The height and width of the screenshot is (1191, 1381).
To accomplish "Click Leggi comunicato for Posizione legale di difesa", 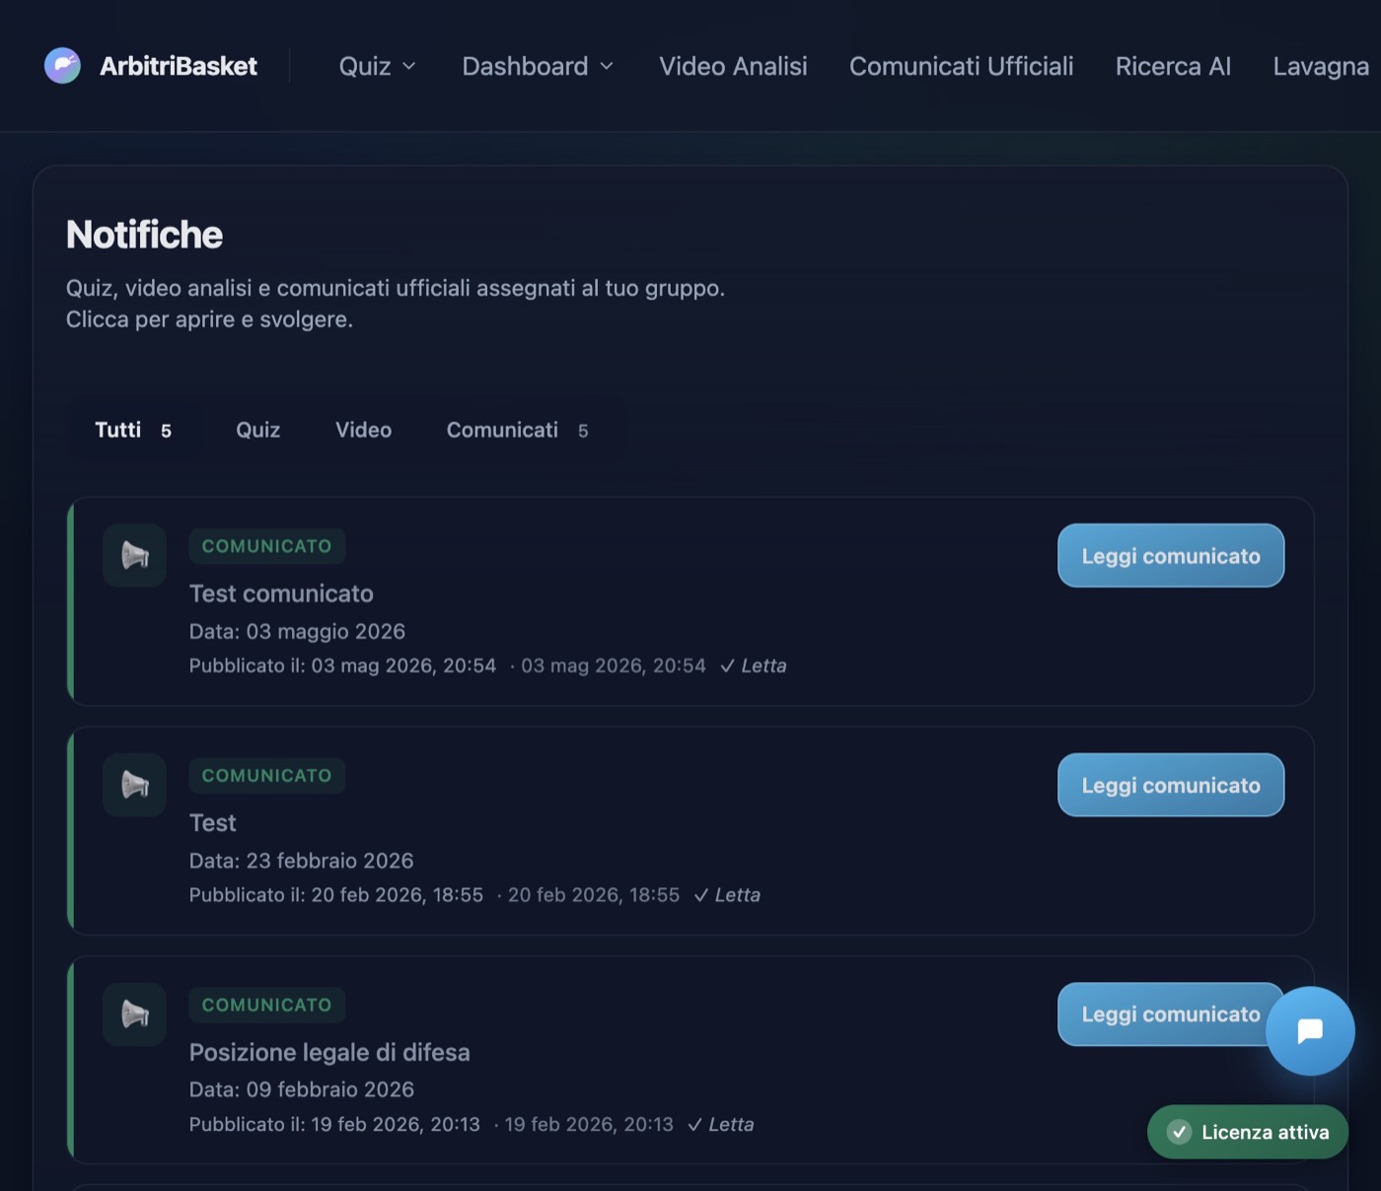I will (x=1161, y=1014).
